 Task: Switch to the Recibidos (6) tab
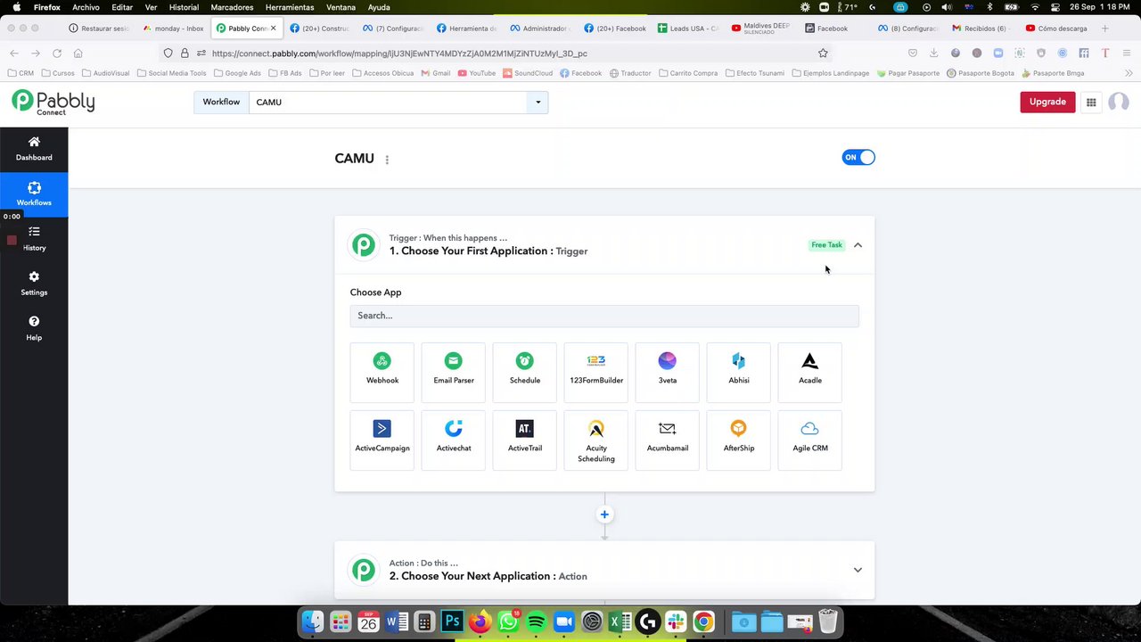coord(979,29)
